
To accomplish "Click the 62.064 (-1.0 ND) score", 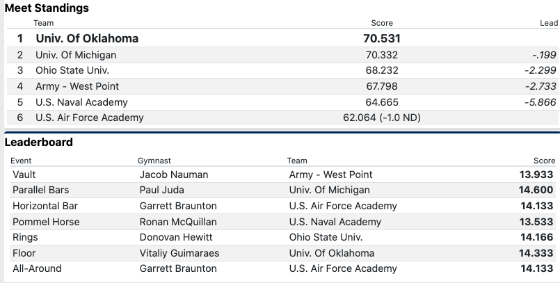I will 382,118.
